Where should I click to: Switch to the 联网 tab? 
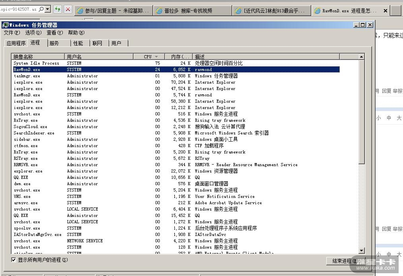pos(99,43)
